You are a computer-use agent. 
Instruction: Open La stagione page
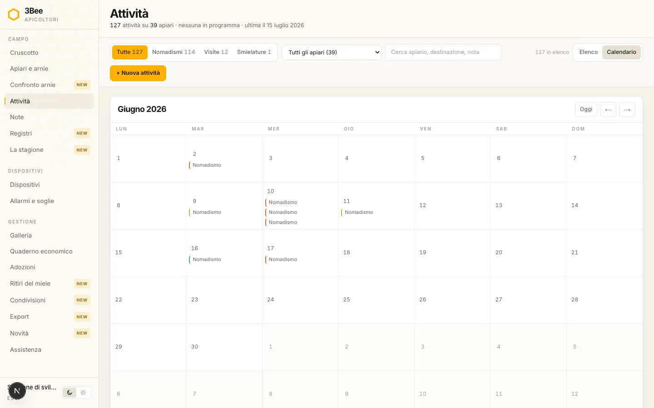click(x=49, y=150)
